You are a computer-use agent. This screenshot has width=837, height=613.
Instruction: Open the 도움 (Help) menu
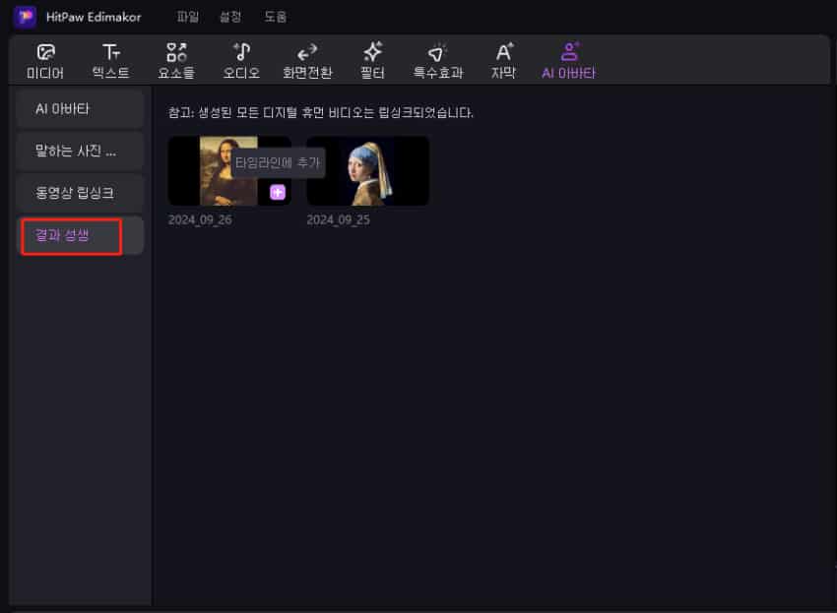[276, 17]
